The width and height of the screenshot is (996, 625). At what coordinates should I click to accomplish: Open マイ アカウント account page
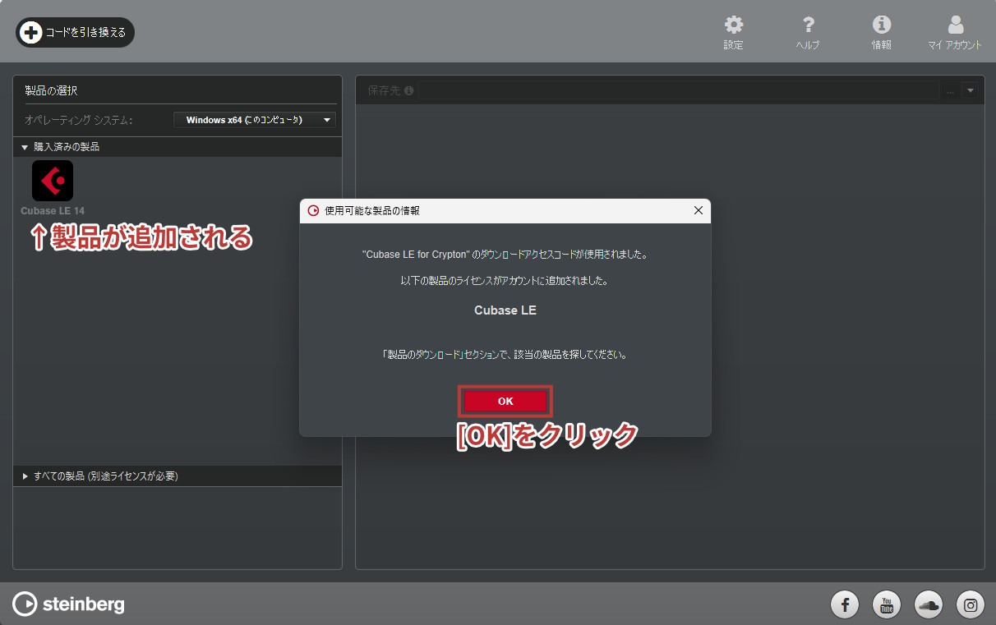[x=955, y=32]
